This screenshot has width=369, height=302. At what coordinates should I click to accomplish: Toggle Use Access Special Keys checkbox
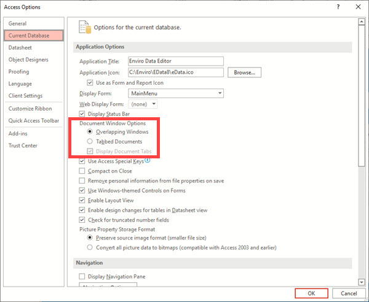pos(82,161)
